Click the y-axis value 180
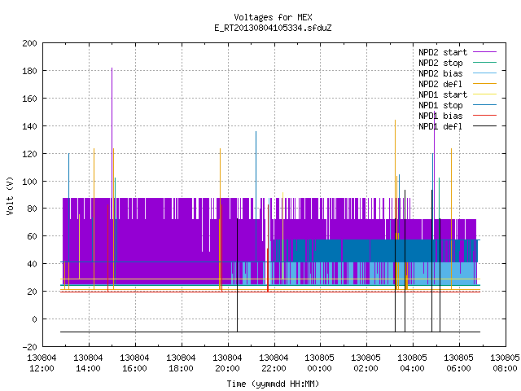This screenshot has height=391, width=521. 29,71
